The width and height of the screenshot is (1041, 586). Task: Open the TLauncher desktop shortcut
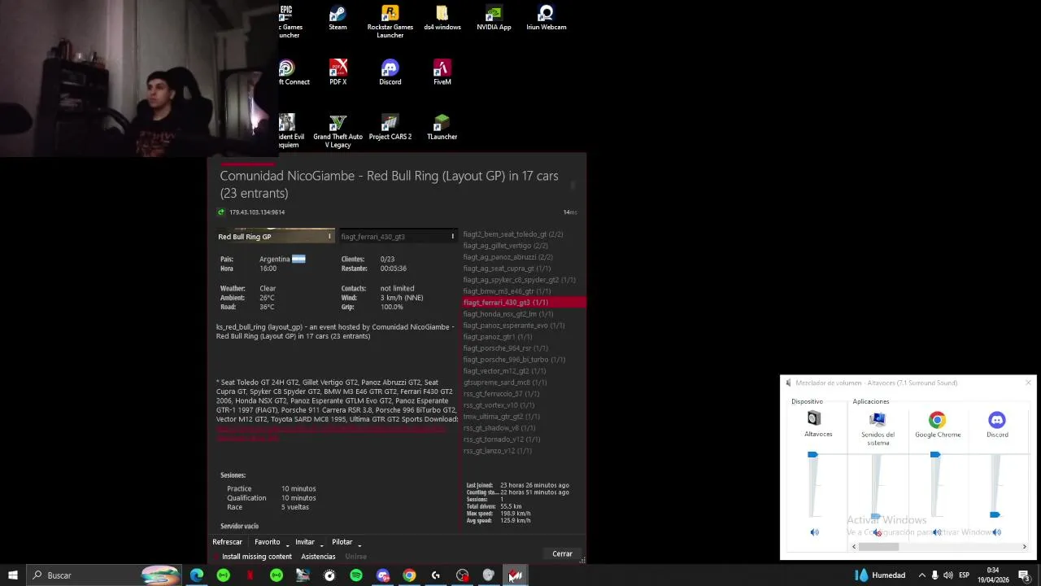(x=442, y=127)
